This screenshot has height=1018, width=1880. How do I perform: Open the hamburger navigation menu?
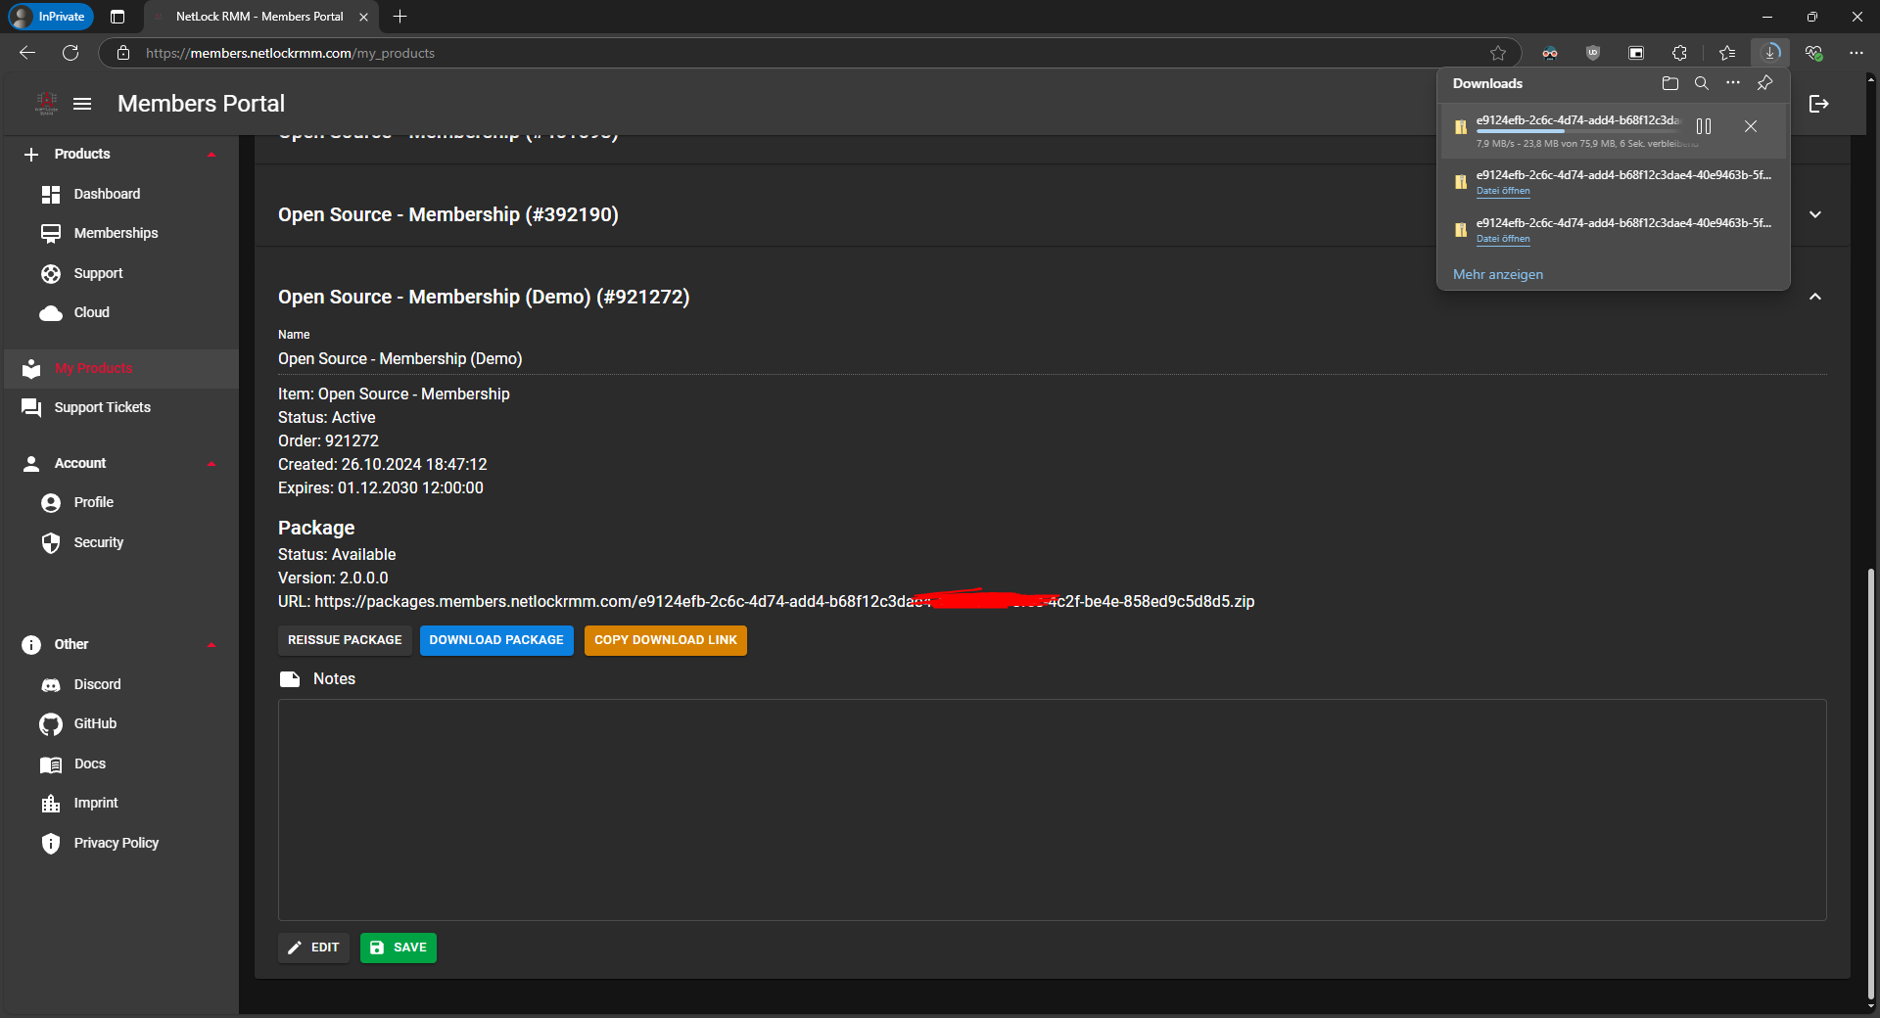(82, 104)
